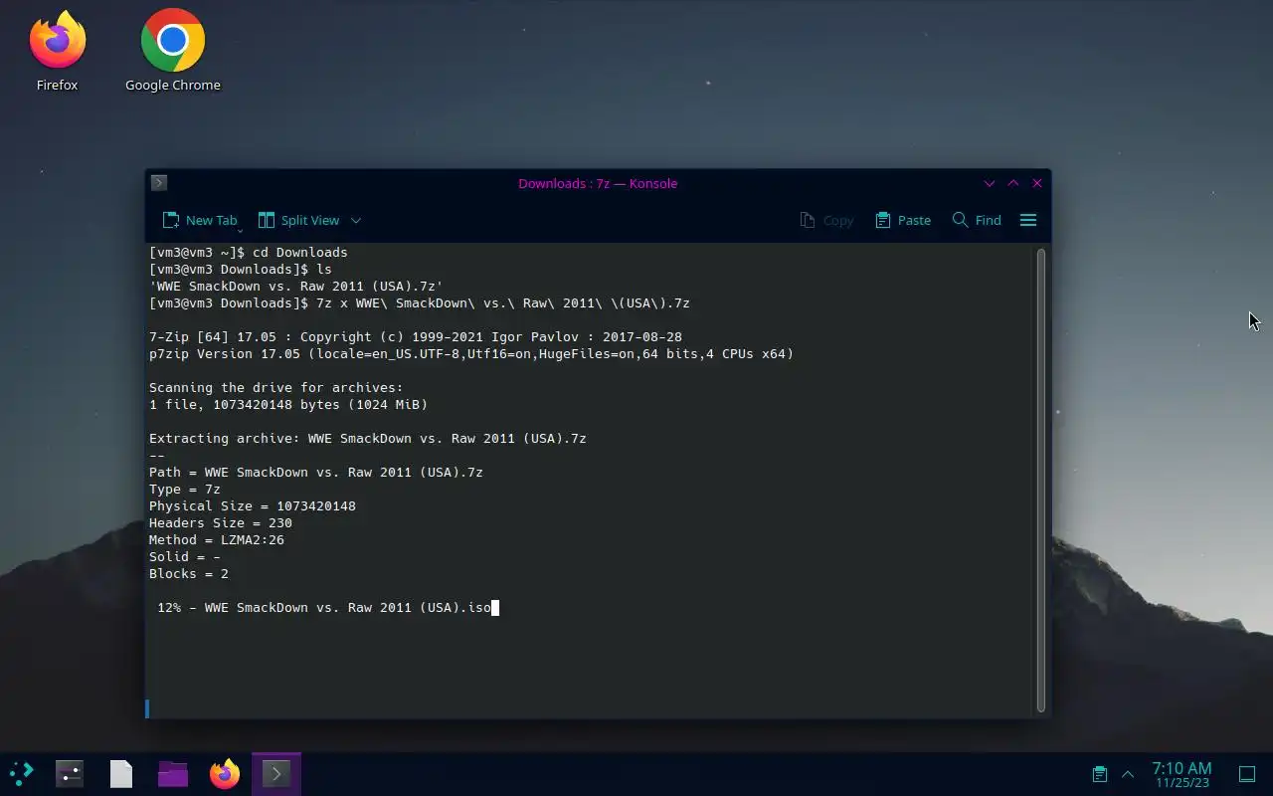
Task: Click Paste in the Konsole toolbar
Action: 903,220
